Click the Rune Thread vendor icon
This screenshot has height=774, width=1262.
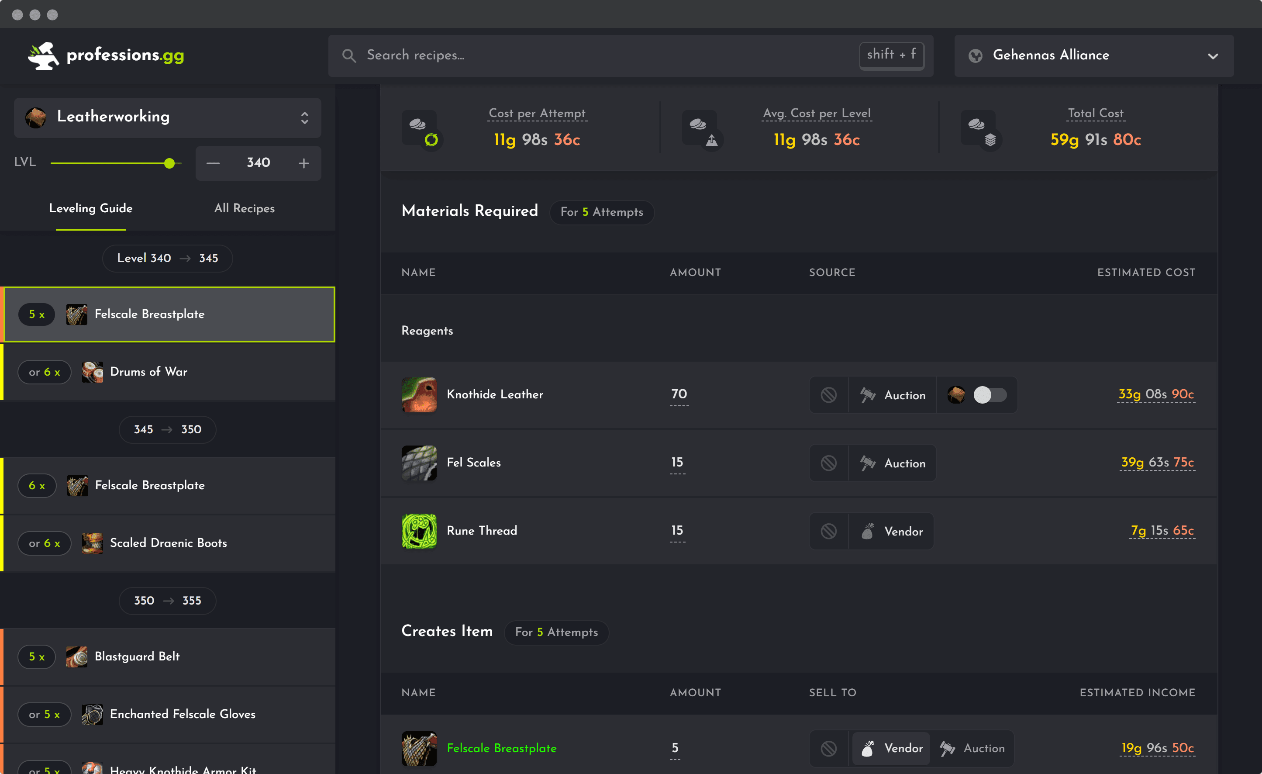coord(867,531)
